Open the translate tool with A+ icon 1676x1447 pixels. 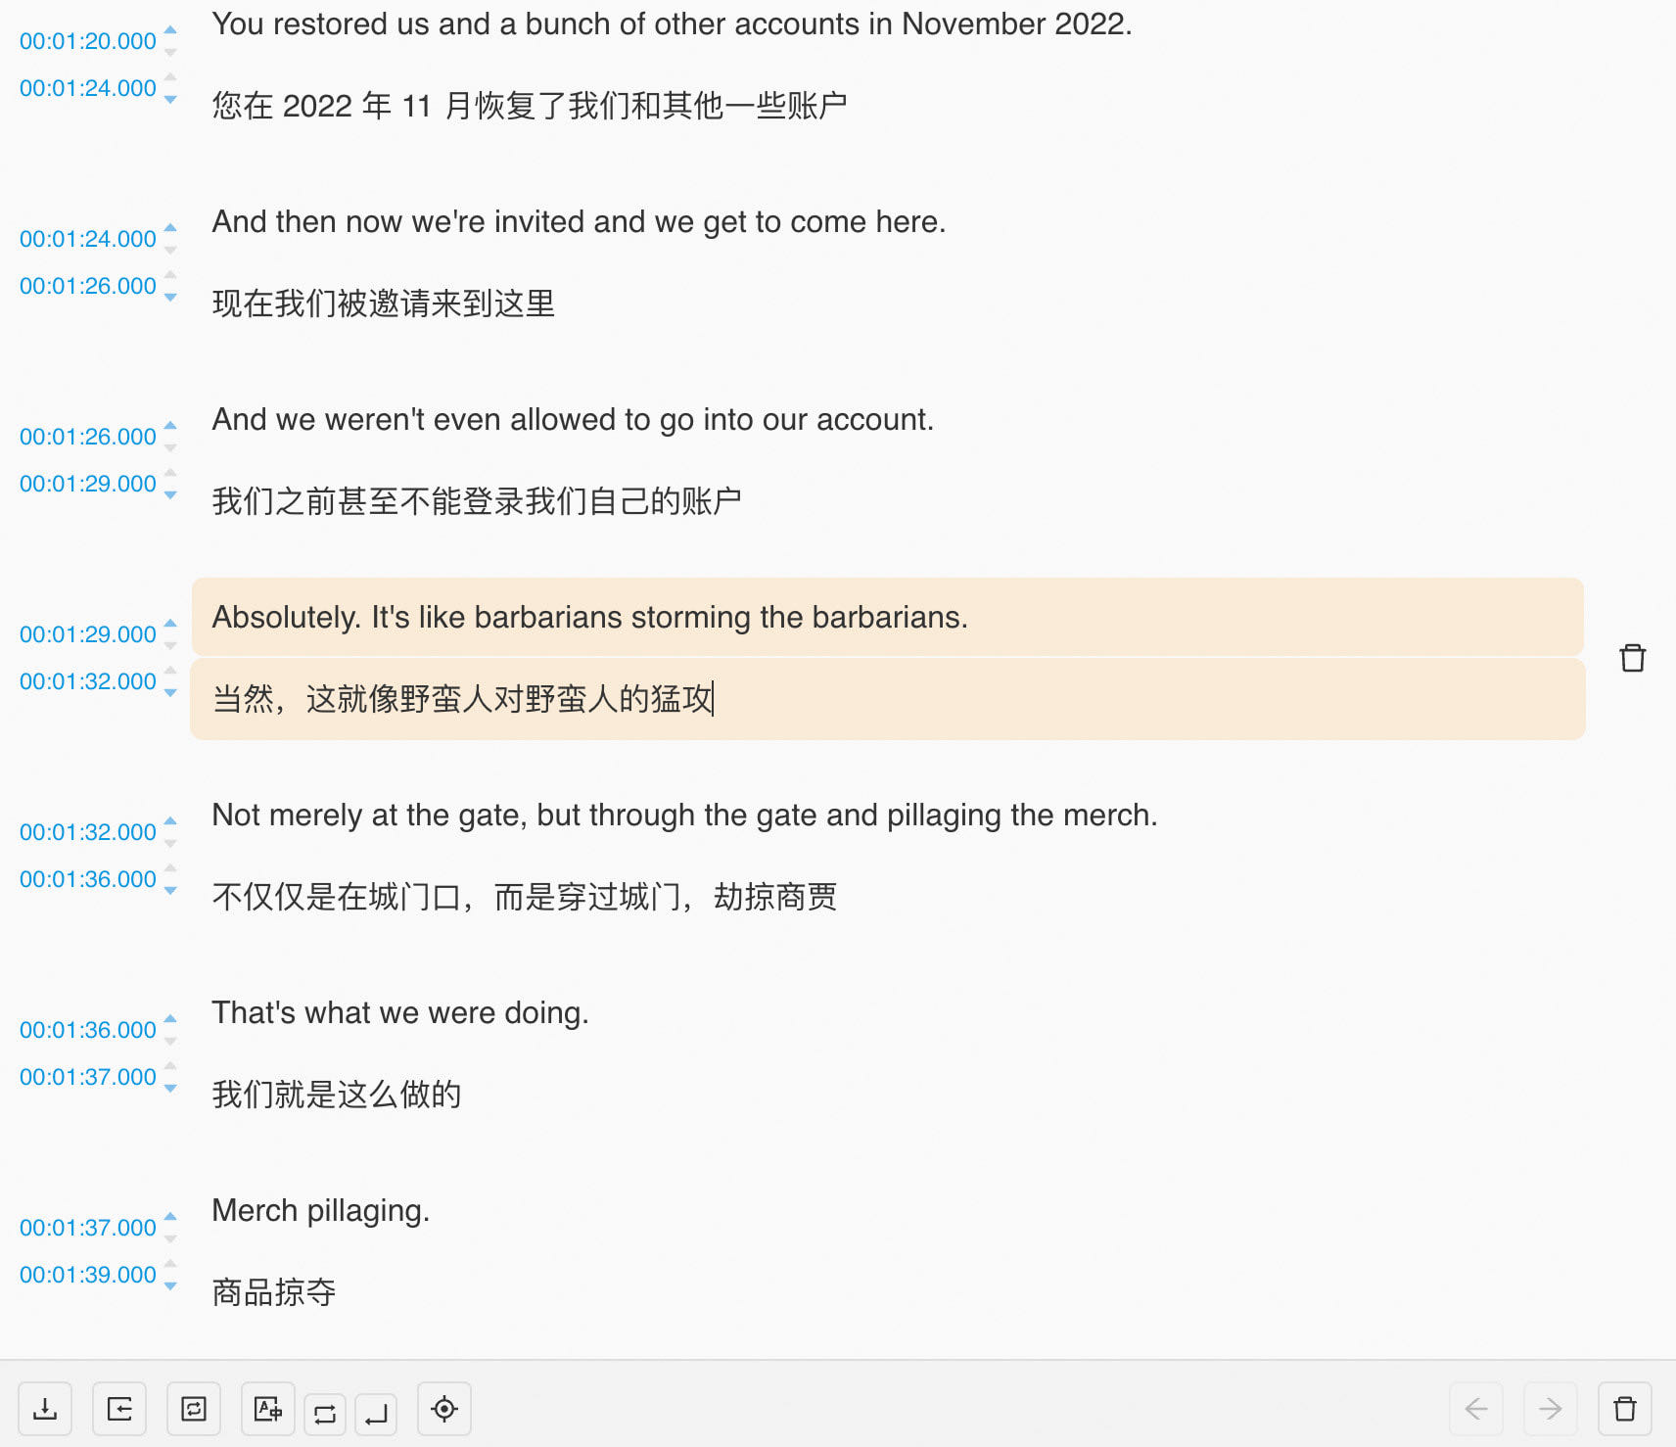coord(267,1410)
